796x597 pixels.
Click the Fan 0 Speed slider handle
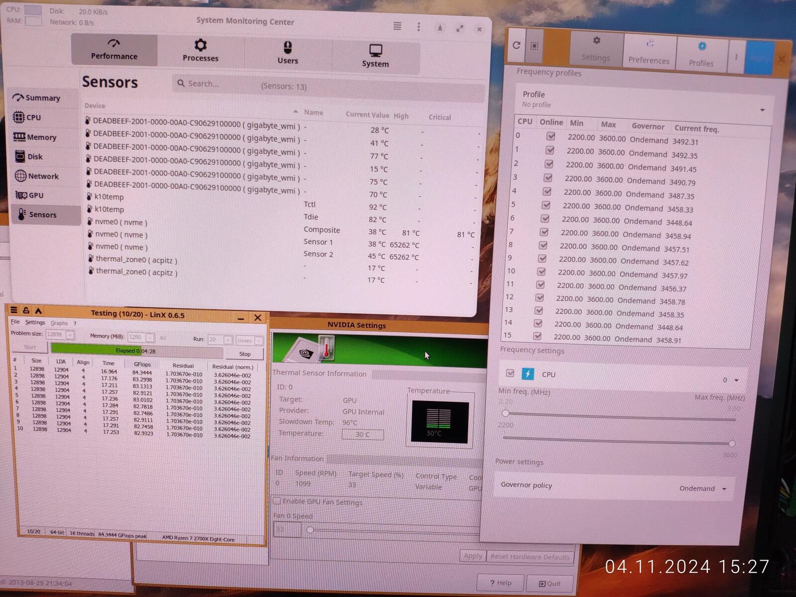coord(310,530)
